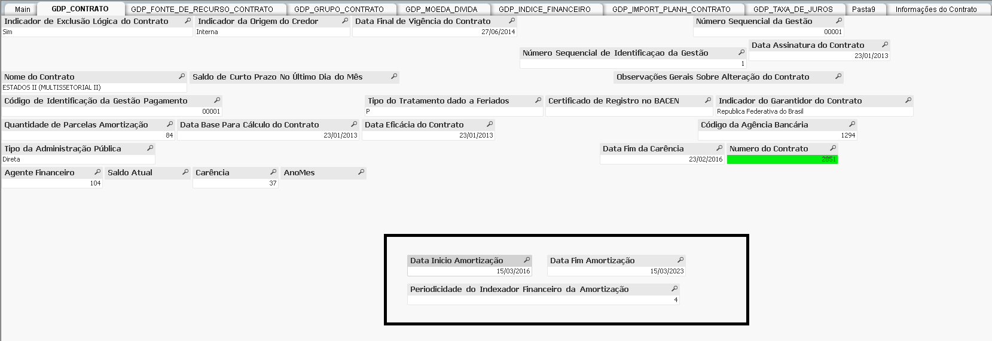
Task: Search icon for Certificado de Registro no BACEN
Action: click(x=708, y=101)
